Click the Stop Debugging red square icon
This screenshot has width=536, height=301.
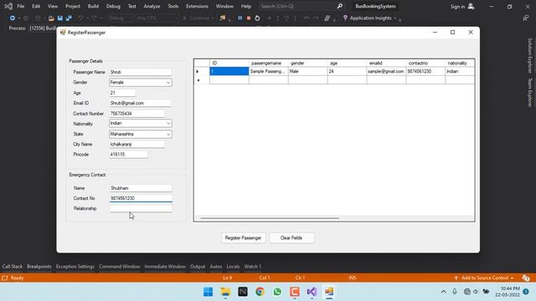click(249, 18)
